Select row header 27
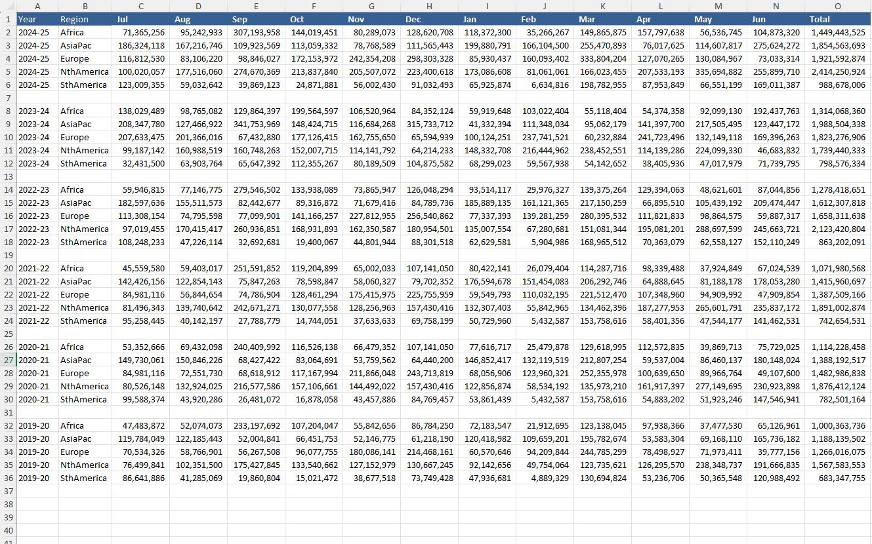 [x=8, y=360]
